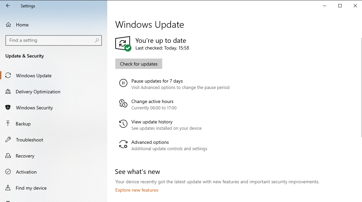The width and height of the screenshot is (362, 202).
Task: Maximize the Settings window
Action: pos(340,6)
